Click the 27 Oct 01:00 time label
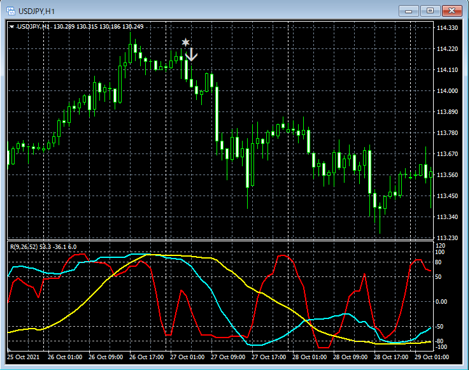Screen dimensions: 470x370 coord(187,357)
